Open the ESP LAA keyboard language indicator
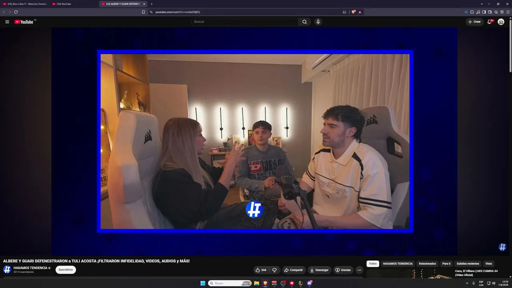 point(481,283)
